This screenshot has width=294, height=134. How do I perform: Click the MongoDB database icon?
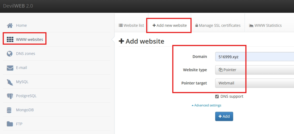10,110
